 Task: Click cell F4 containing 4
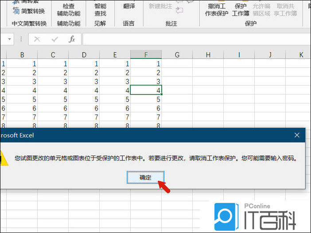[146, 90]
